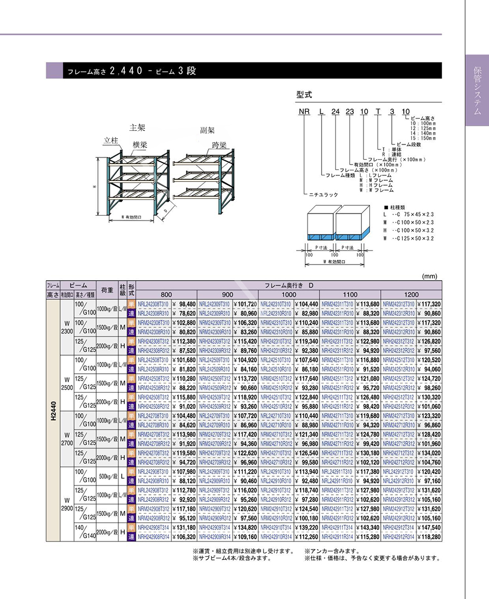
Task: Click model code NRL242308T310
Action: [153, 304]
